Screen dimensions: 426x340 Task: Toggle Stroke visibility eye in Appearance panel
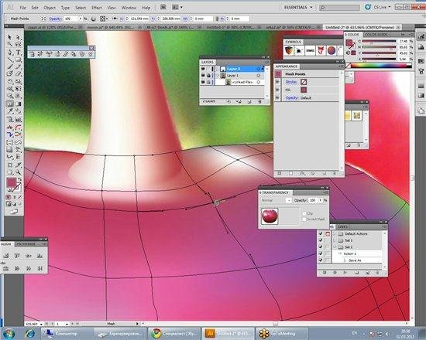coord(277,82)
